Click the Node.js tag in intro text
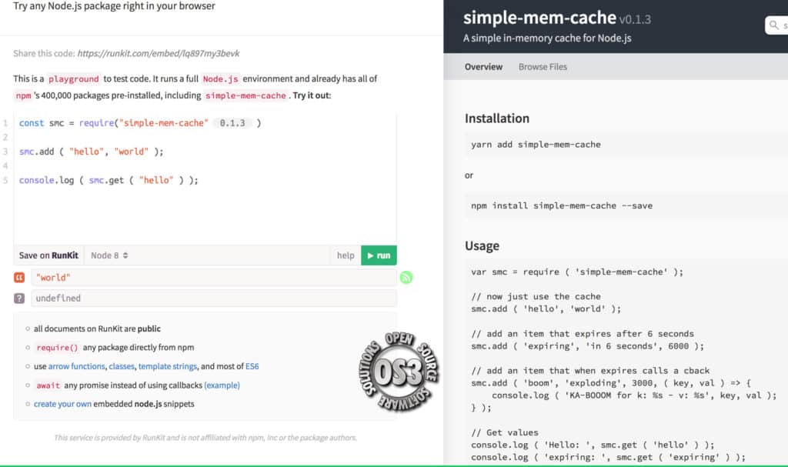The height and width of the screenshot is (467, 788). coord(220,79)
